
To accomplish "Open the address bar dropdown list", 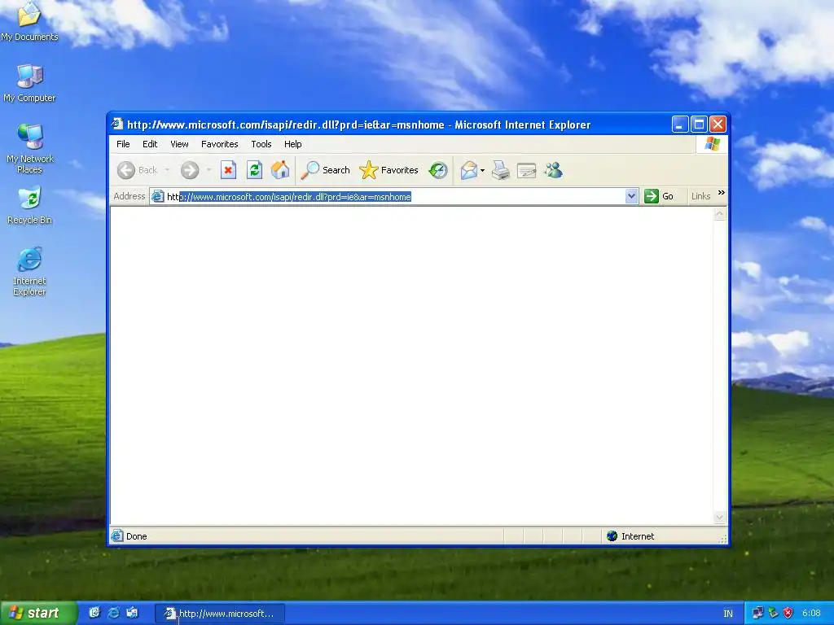I will pos(631,196).
